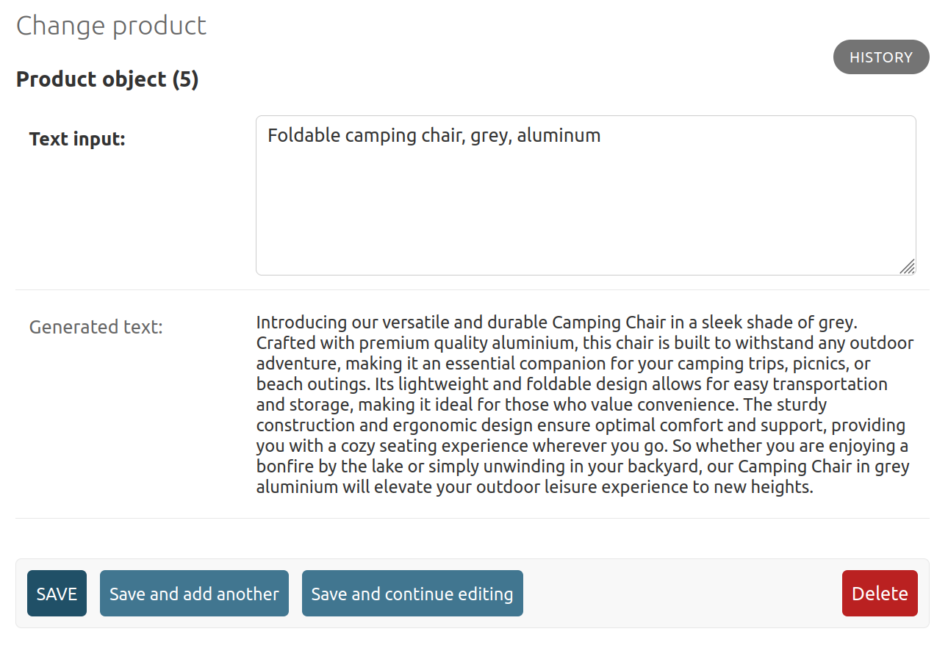This screenshot has height=648, width=948.
Task: Click the red Delete button
Action: pos(880,594)
